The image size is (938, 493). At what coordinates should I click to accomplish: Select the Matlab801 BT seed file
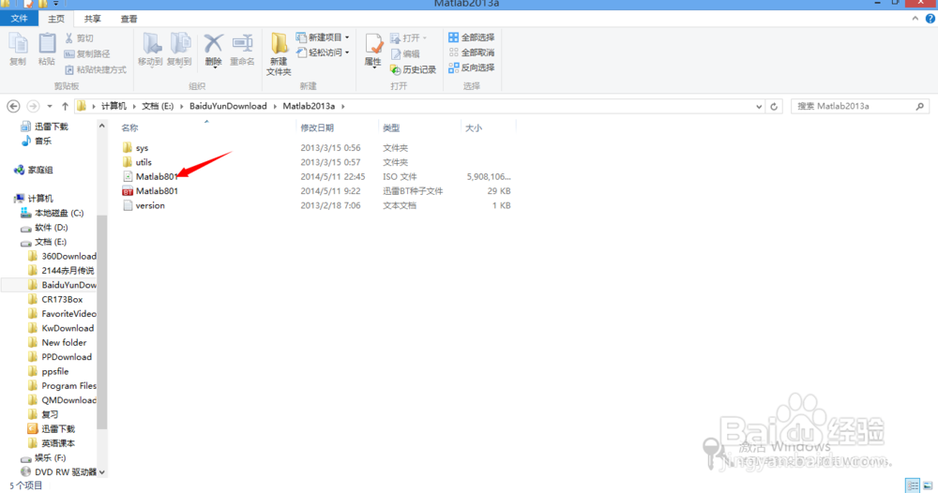point(157,191)
